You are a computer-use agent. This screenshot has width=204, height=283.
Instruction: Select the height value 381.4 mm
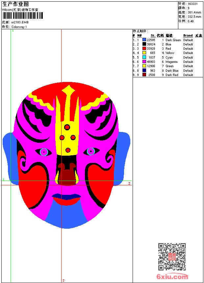(194, 13)
